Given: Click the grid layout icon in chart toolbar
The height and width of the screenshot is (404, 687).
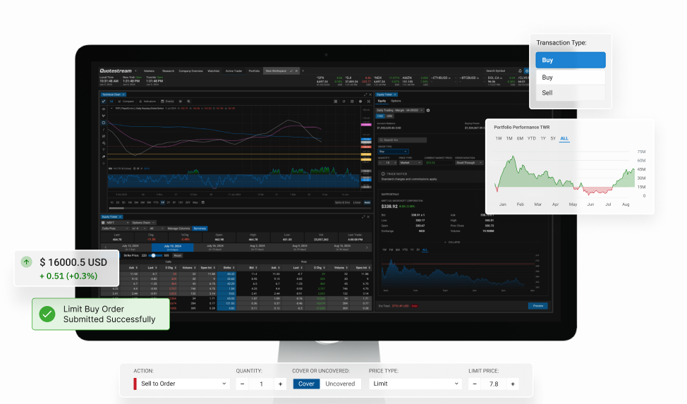Looking at the screenshot, I should coord(336,102).
